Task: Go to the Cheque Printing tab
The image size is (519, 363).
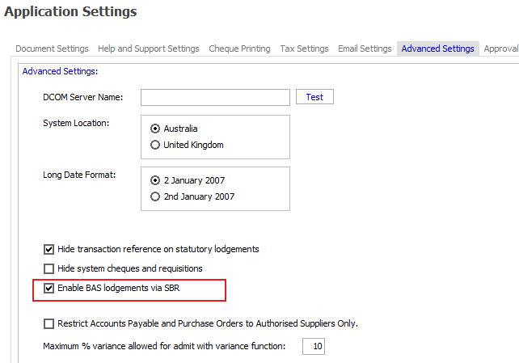Action: (239, 49)
